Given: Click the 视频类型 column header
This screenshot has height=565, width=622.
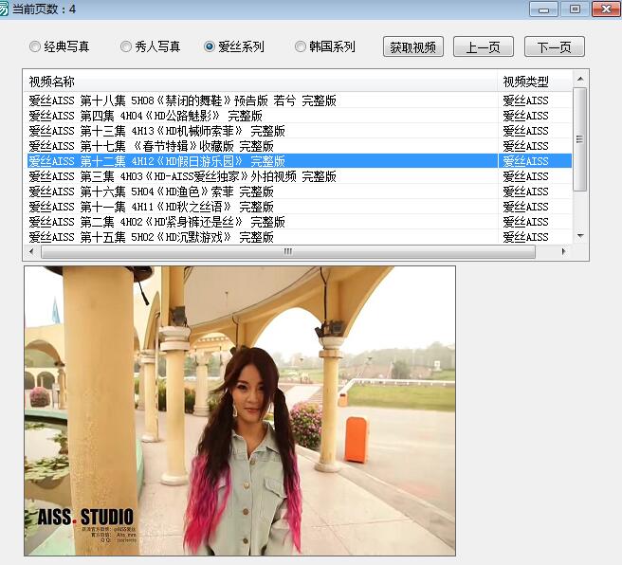Looking at the screenshot, I should [535, 82].
